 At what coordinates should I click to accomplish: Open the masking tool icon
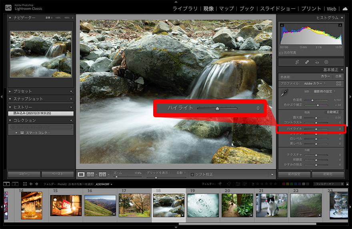326,62
